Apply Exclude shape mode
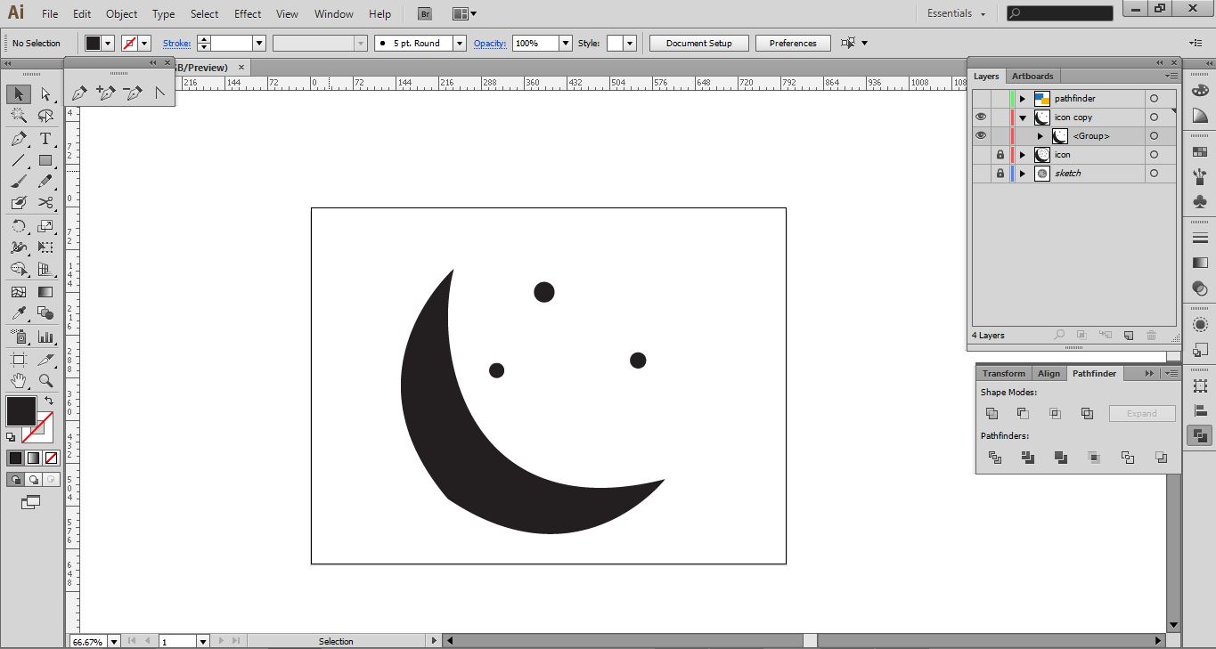The height and width of the screenshot is (649, 1216). [x=1087, y=413]
